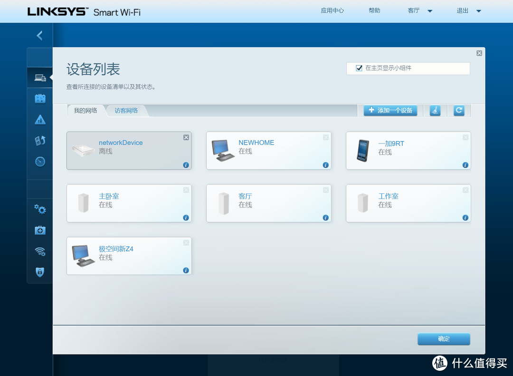Open the Device List sidebar icon
Screen dimensions: 513x376
pos(40,77)
